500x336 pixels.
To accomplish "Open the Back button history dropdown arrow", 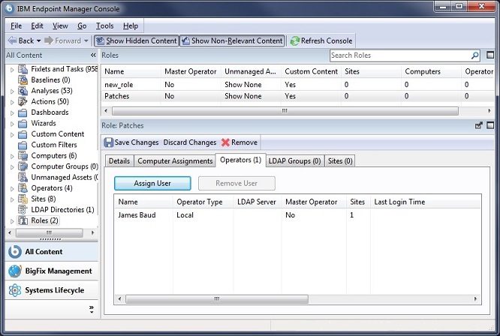I will (39, 40).
